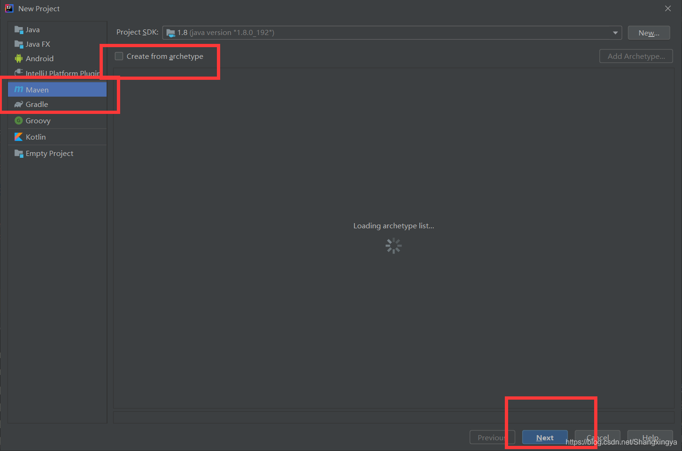Image resolution: width=682 pixels, height=451 pixels.
Task: Select the Project SDK 1.8 combo box
Action: pos(392,33)
